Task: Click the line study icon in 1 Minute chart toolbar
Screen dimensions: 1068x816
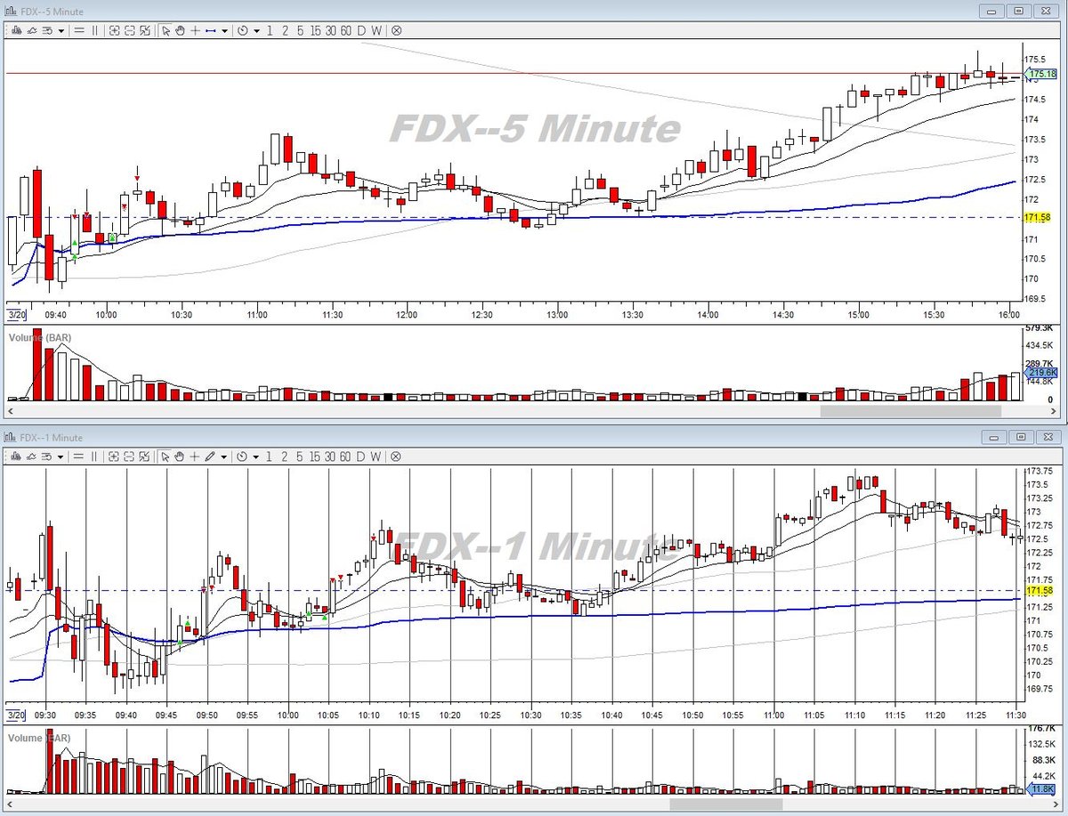Action: coord(32,457)
